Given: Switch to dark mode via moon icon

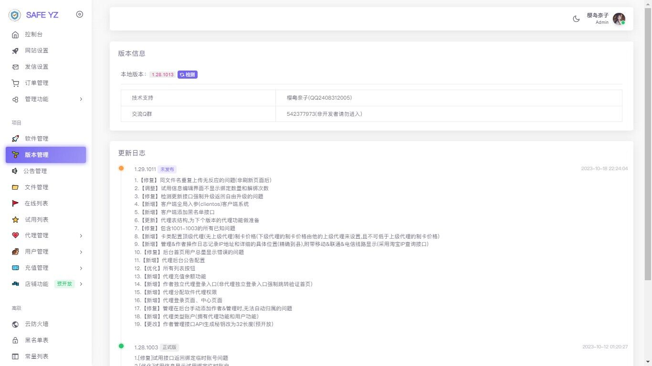Looking at the screenshot, I should coord(576,19).
